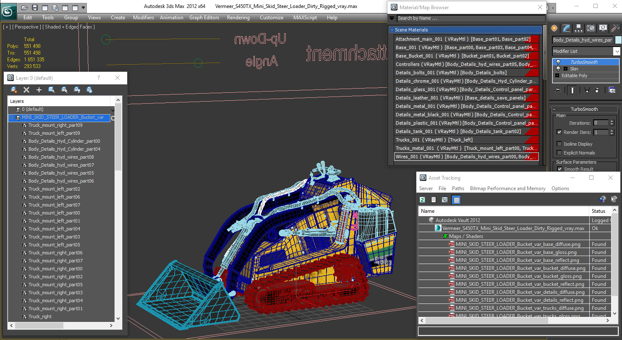Toggle the TurboSmooth modifier light bulb
The height and width of the screenshot is (340, 622).
558,62
